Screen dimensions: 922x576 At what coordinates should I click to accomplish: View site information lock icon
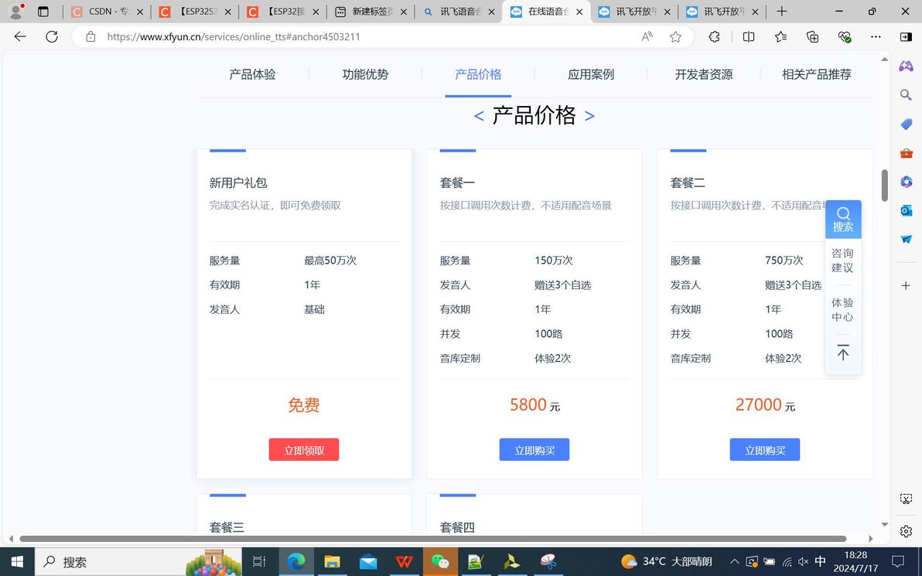coord(90,36)
